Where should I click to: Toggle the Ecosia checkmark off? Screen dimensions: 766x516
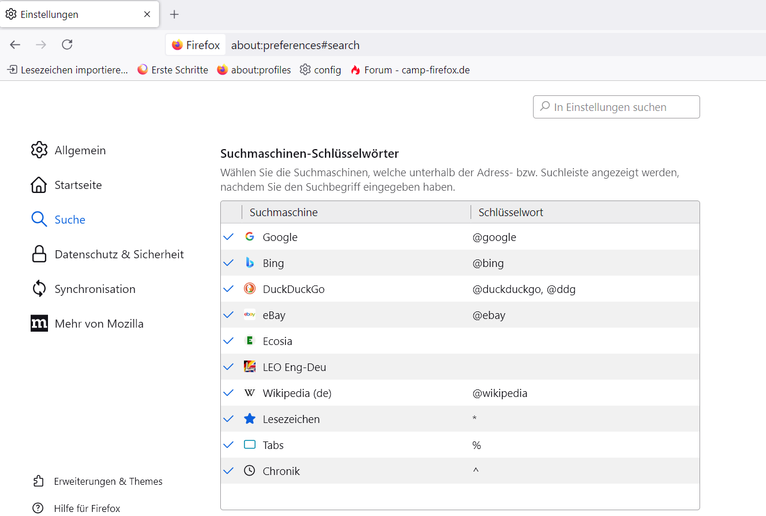[228, 341]
